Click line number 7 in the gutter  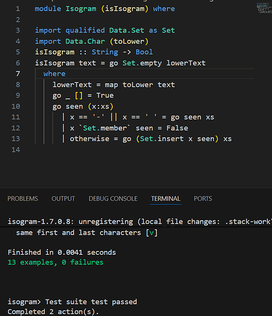(x=18, y=74)
